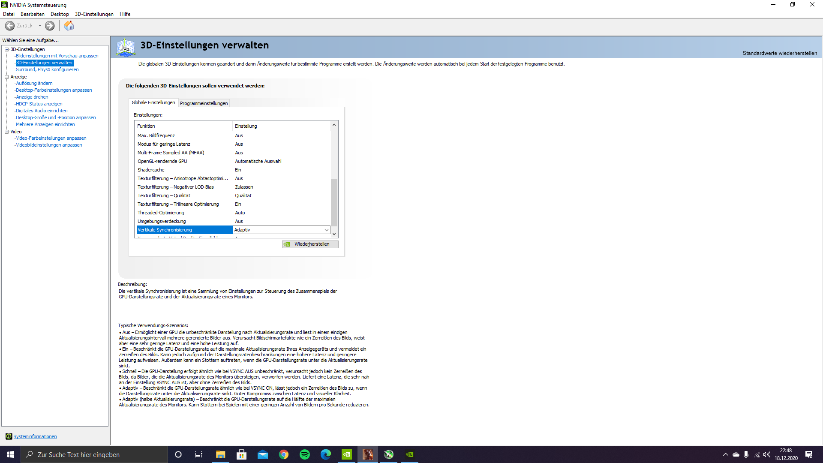Open Spotify from the taskbar
The image size is (823, 463).
pyautogui.click(x=305, y=454)
